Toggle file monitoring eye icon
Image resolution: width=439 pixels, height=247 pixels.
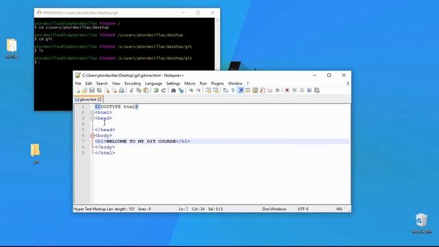277,91
